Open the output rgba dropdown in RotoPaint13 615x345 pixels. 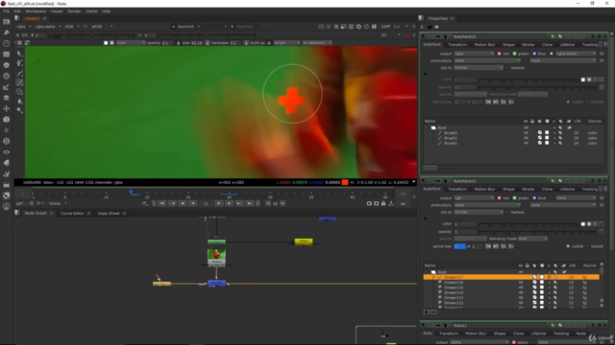point(474,54)
